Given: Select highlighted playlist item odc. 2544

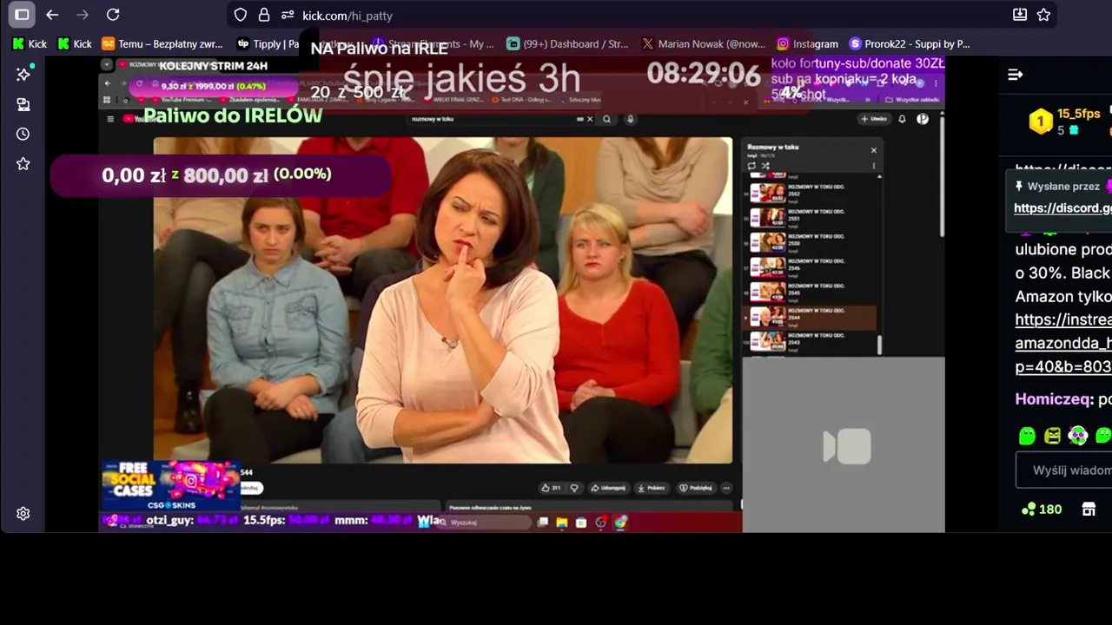Looking at the screenshot, I should point(811,317).
